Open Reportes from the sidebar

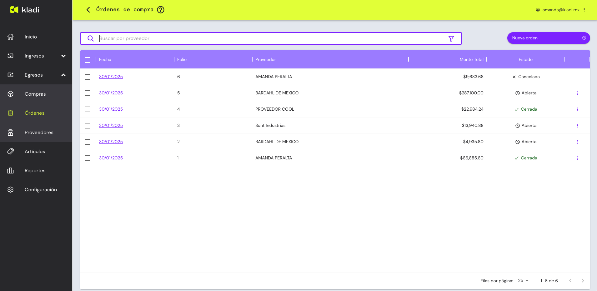[35, 171]
